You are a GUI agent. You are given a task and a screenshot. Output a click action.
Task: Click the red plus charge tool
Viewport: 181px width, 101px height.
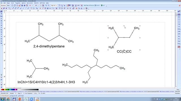(x=40, y=8)
